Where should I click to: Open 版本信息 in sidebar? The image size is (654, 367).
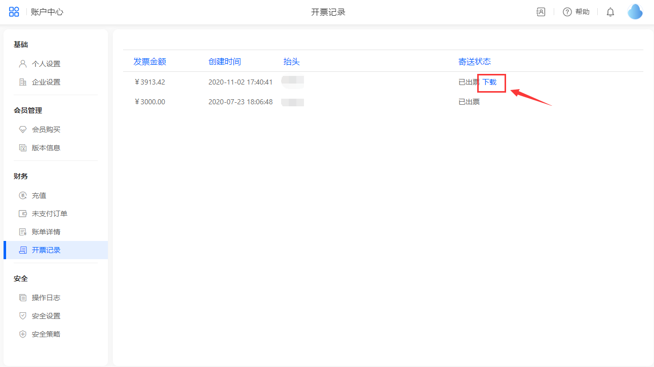point(46,148)
